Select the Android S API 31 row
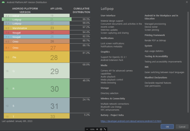 37,105
